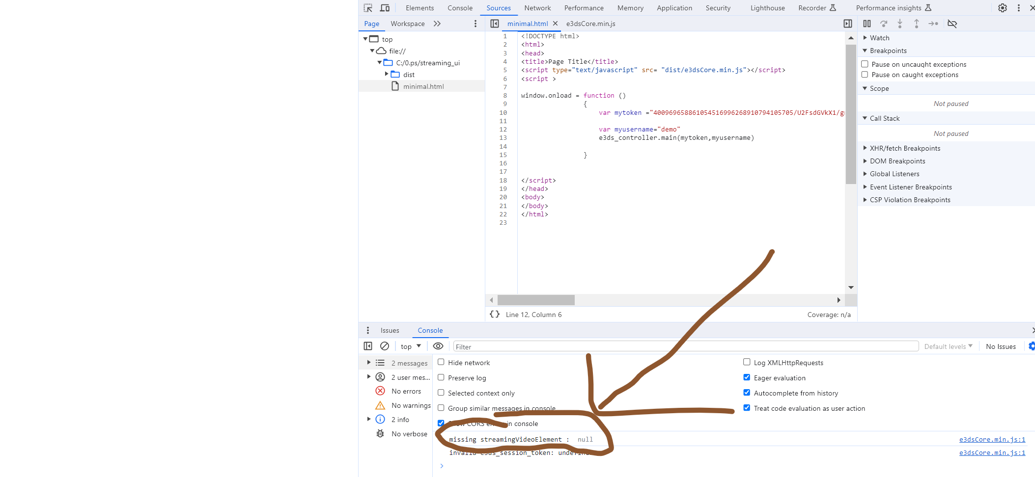This screenshot has width=1035, height=477.
Task: Click the Step debugger icon
Action: click(933, 24)
